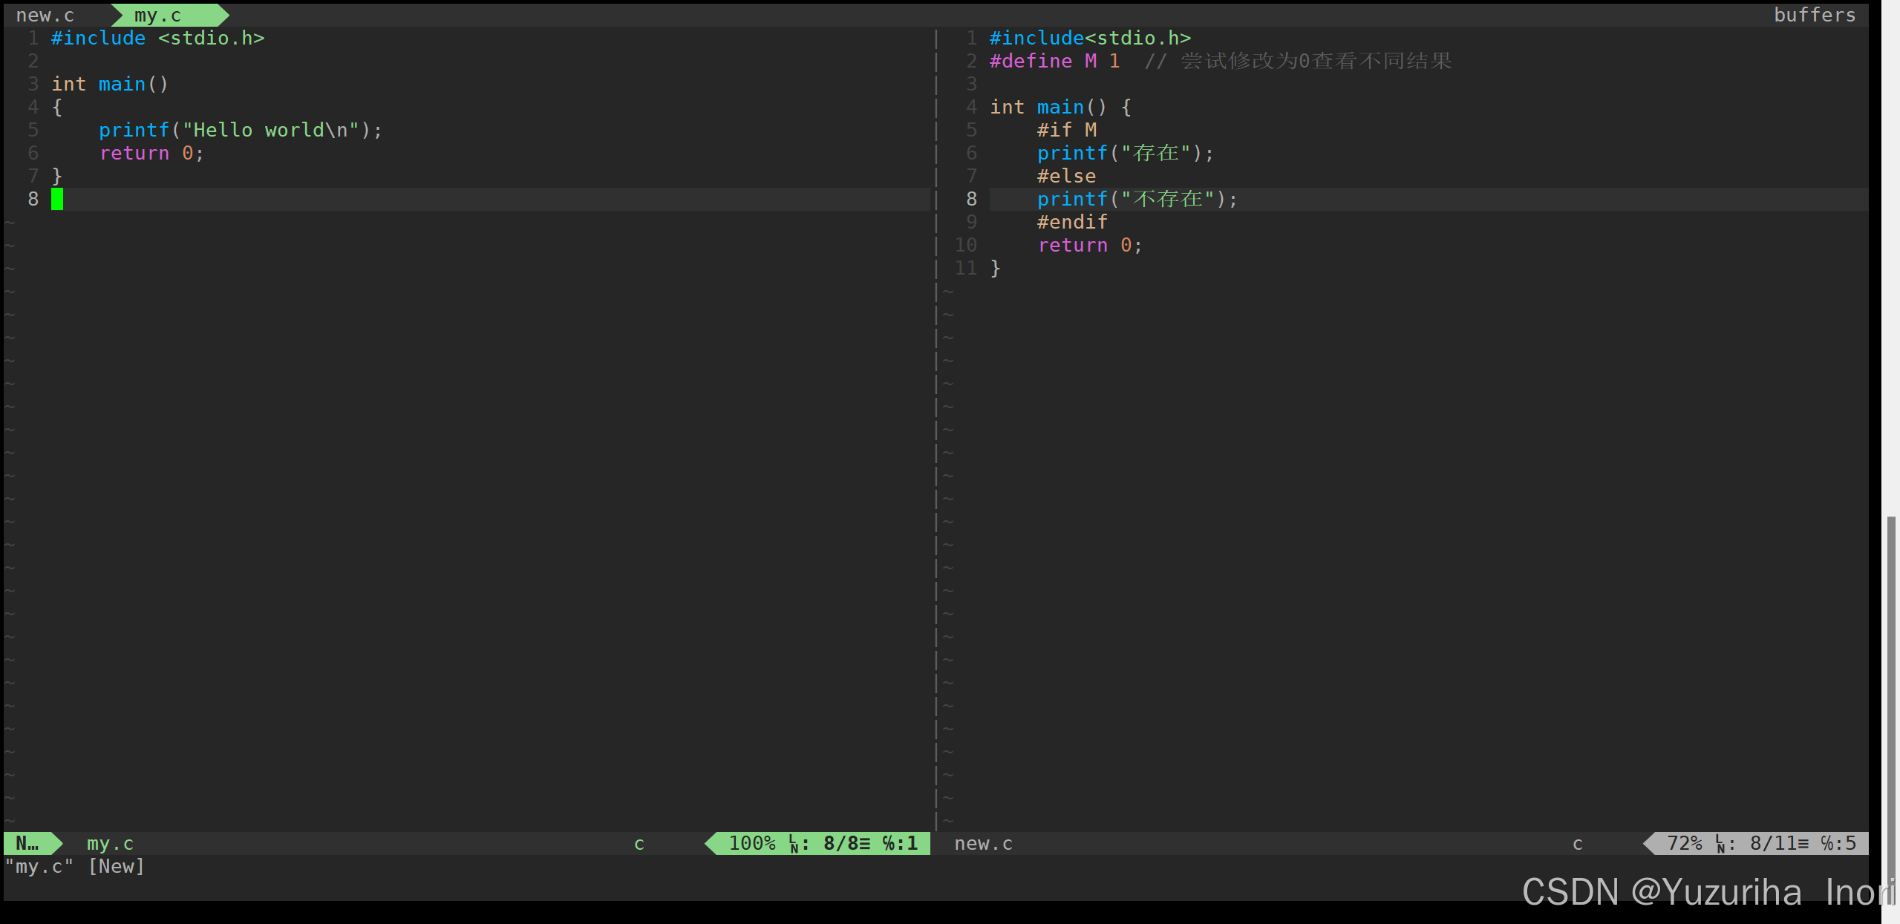
Task: Click the c filetype indicator in left statusline
Action: point(639,843)
